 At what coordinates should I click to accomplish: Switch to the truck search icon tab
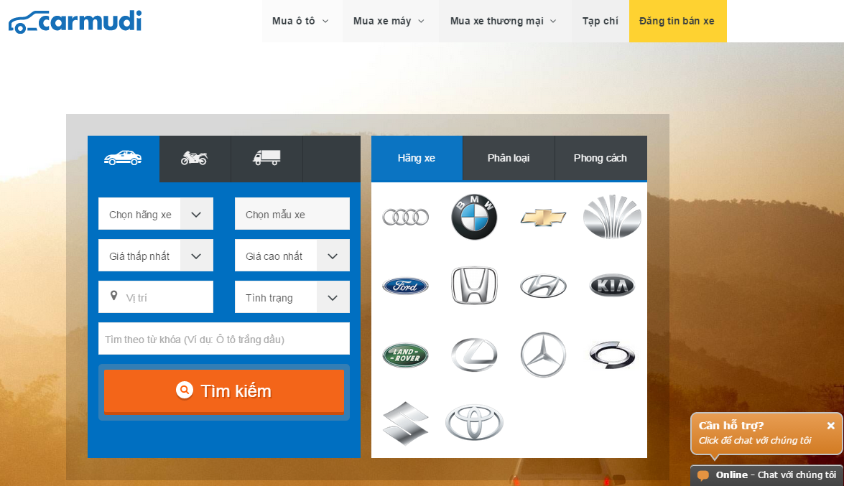[x=266, y=158]
